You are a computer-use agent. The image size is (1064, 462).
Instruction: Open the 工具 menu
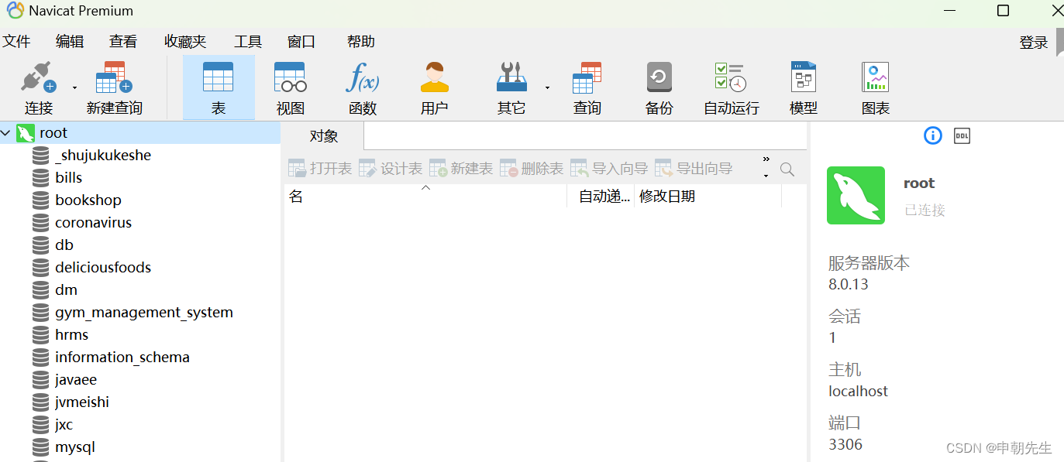click(248, 42)
